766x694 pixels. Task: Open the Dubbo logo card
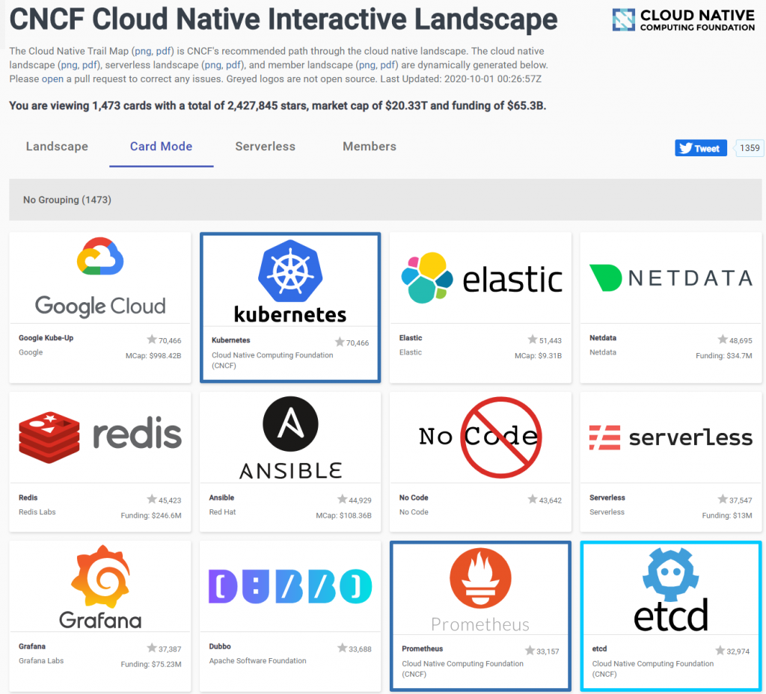pos(290,586)
